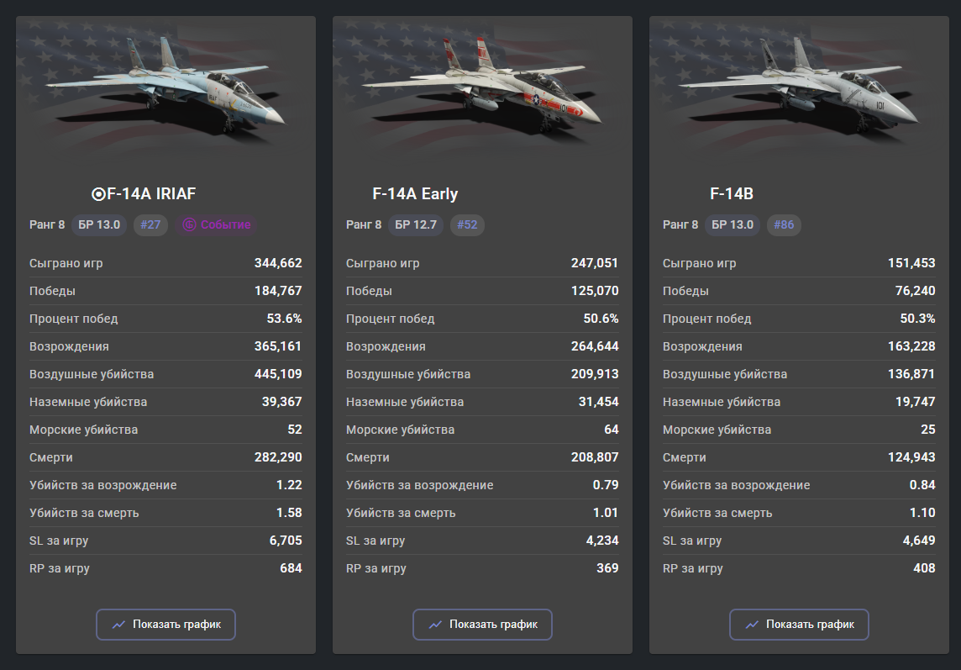Click the БР 13.0 badge on F-14B
The image size is (961, 670).
click(x=733, y=224)
